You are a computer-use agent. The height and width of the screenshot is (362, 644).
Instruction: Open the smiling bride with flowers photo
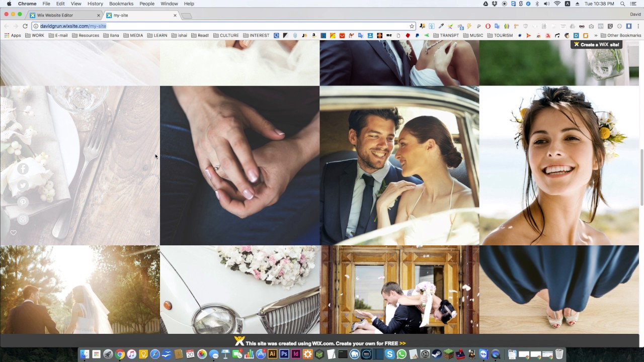pyautogui.click(x=559, y=165)
